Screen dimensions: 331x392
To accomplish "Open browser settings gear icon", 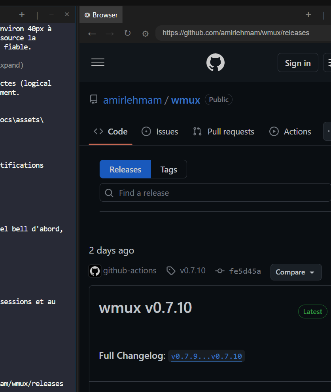I will [145, 34].
